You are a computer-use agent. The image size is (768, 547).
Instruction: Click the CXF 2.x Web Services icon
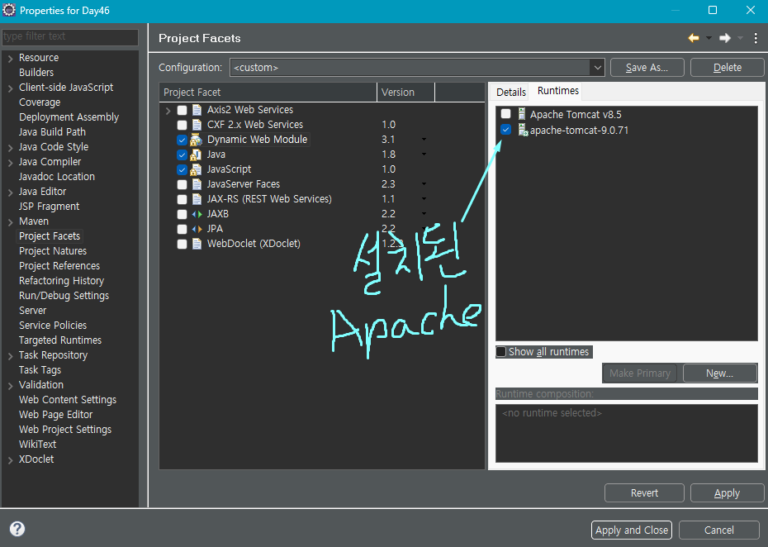[197, 125]
